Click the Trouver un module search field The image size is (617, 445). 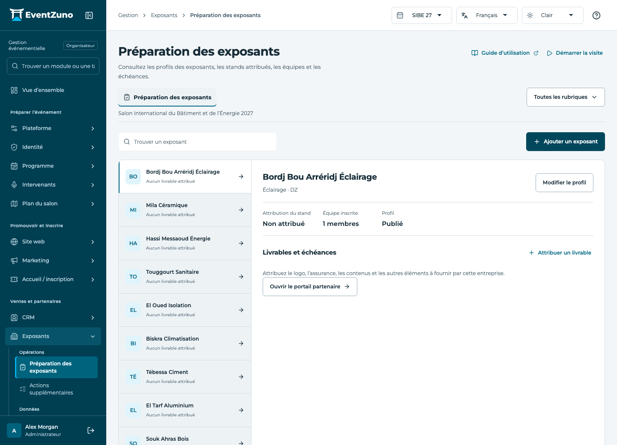click(x=53, y=66)
